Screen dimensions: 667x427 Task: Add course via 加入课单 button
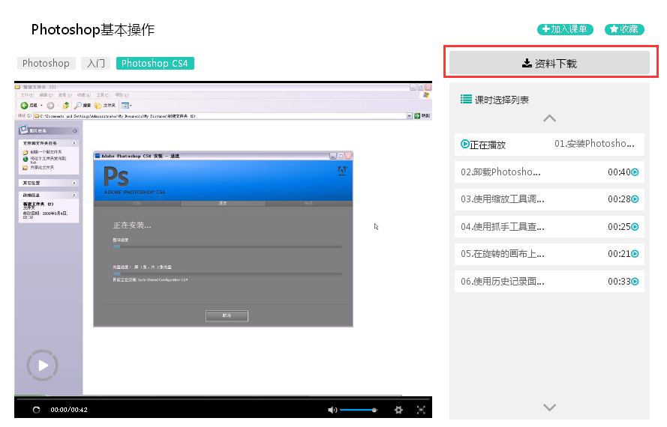click(x=565, y=29)
